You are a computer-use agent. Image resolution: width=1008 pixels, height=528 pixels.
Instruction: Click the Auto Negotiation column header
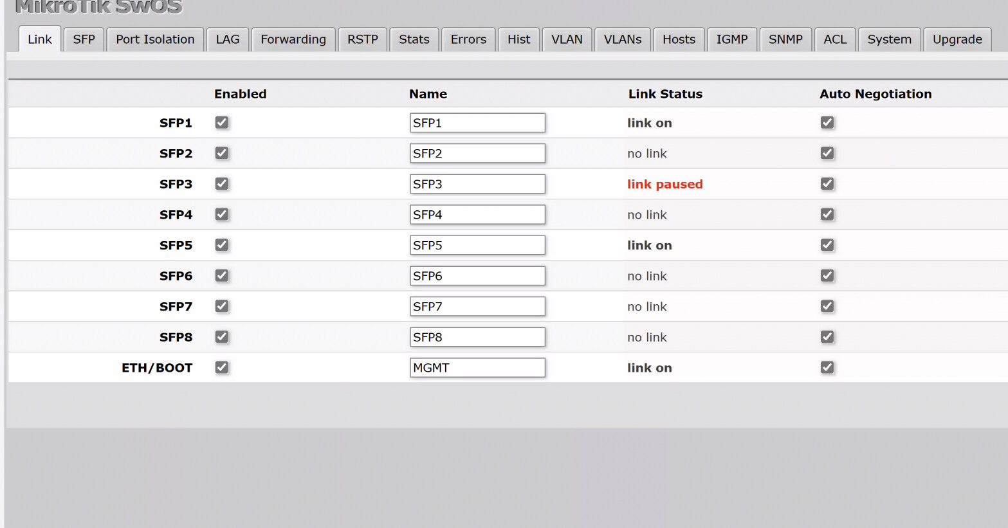[875, 94]
